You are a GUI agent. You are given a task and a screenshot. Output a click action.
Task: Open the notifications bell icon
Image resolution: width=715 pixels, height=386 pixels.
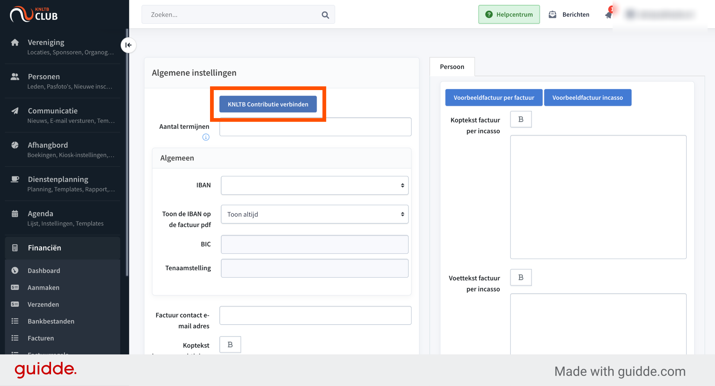(608, 15)
